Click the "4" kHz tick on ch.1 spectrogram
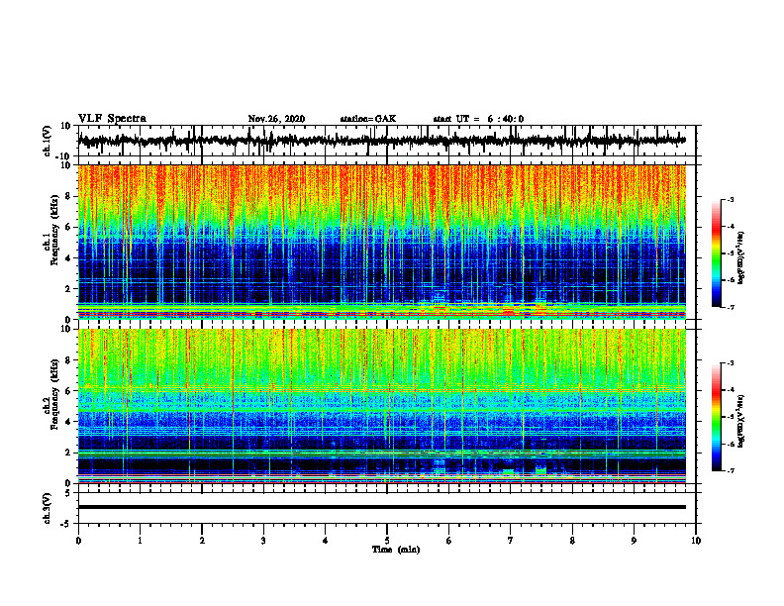784x606 pixels. tap(69, 258)
